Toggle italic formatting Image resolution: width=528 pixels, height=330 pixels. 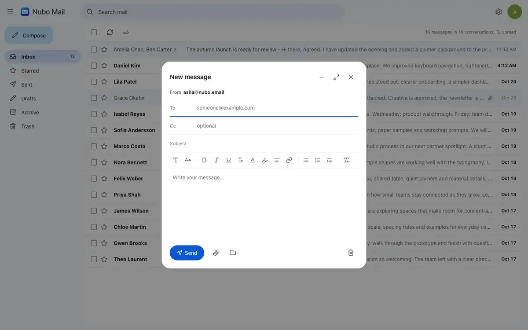tap(216, 160)
